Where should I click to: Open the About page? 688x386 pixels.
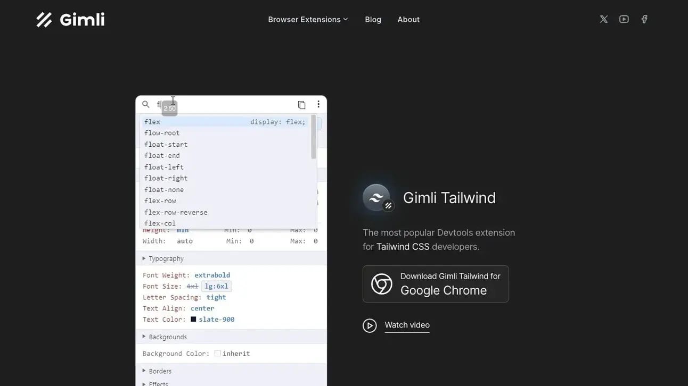(408, 20)
